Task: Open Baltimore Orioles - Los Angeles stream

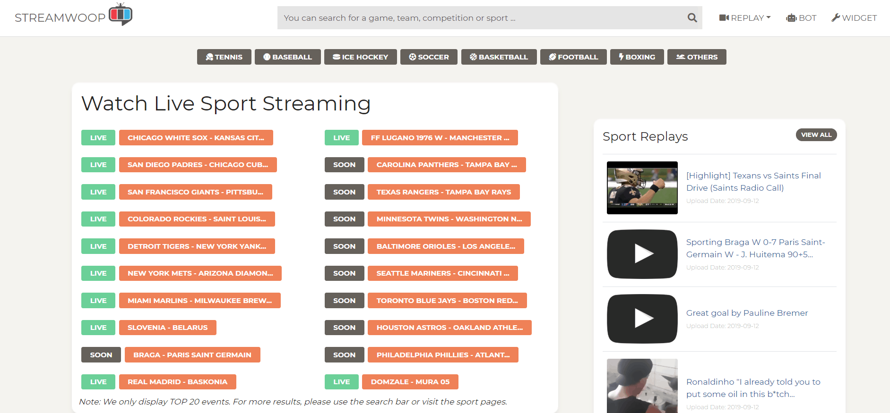Action: 446,246
